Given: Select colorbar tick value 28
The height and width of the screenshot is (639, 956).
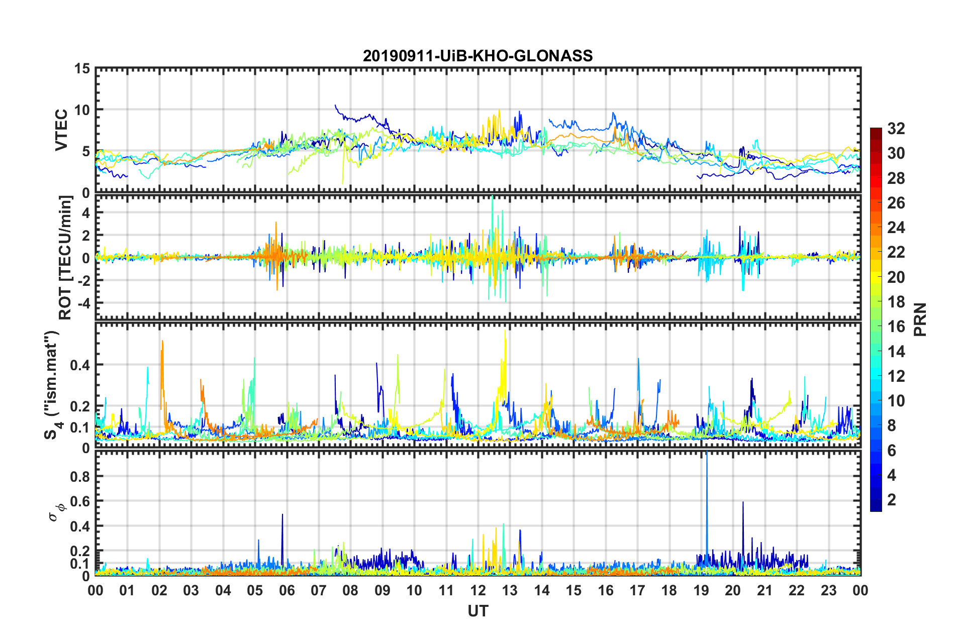Looking at the screenshot, I should point(896,178).
